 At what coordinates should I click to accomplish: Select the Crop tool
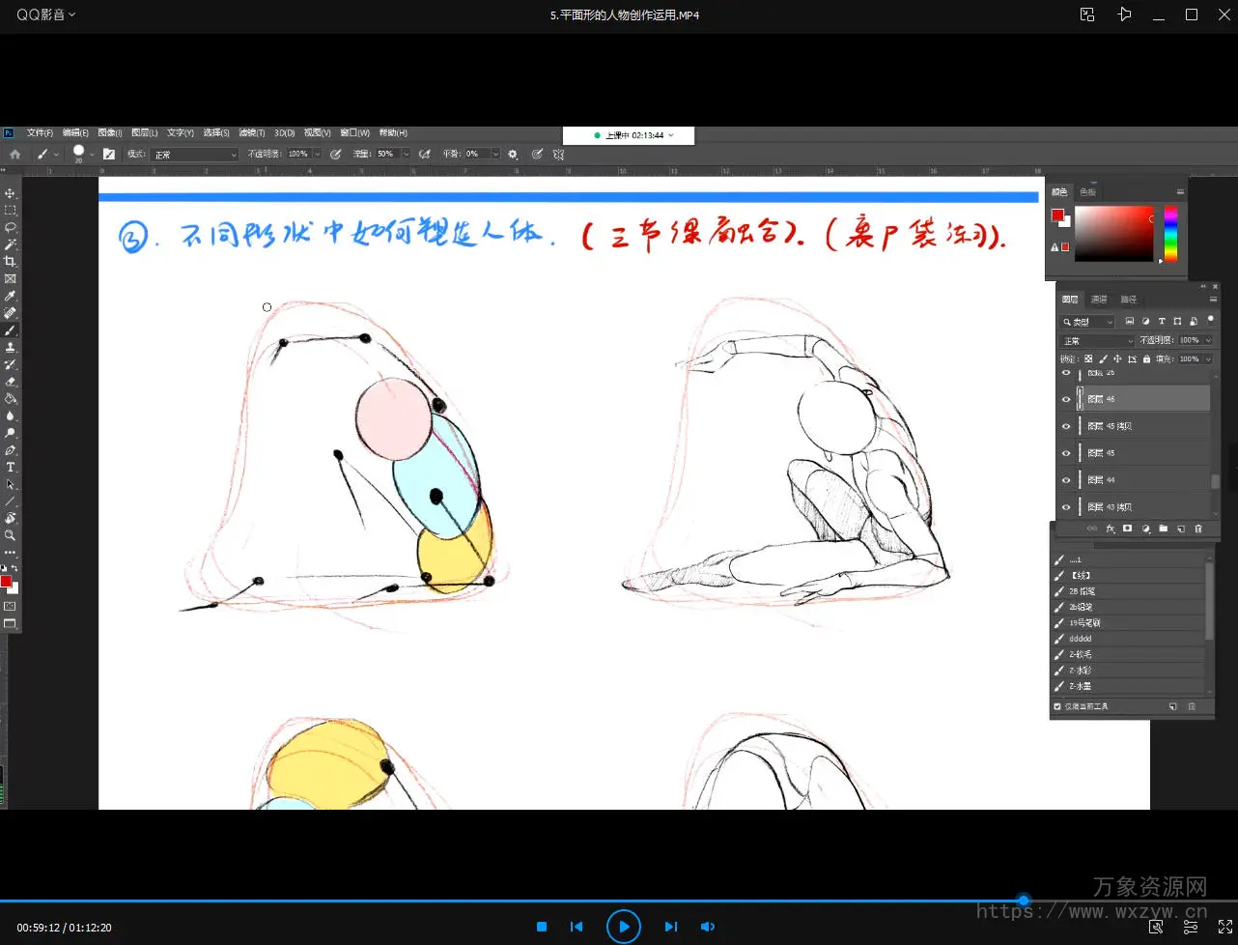point(11,262)
